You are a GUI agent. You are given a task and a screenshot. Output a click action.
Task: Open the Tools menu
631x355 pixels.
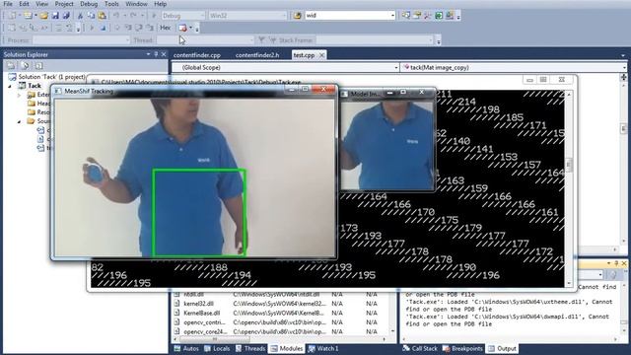[x=111, y=4]
